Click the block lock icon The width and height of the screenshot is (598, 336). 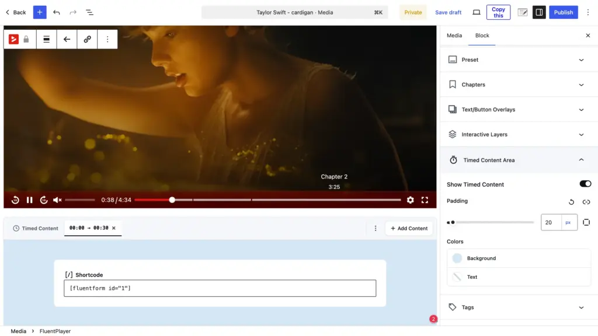pos(26,39)
